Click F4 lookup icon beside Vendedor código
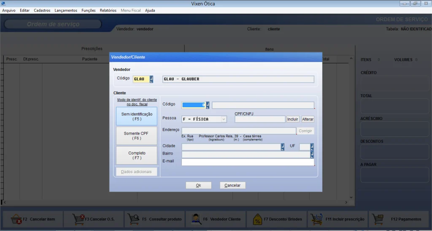 point(151,79)
